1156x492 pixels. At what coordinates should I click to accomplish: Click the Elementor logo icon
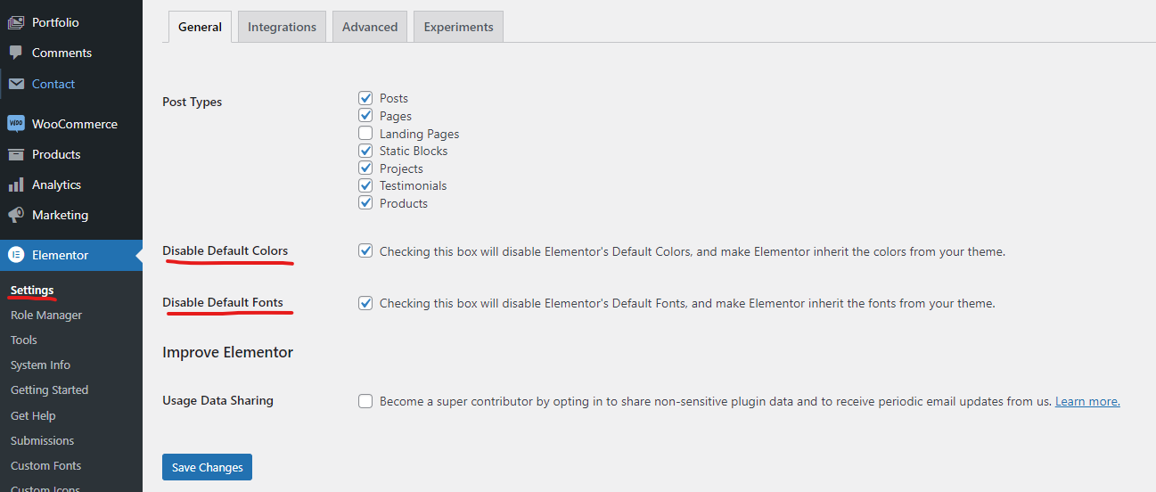coord(16,255)
